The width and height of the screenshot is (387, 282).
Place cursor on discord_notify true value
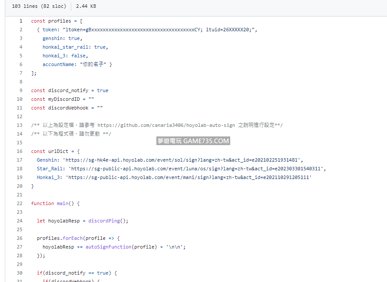(103, 90)
